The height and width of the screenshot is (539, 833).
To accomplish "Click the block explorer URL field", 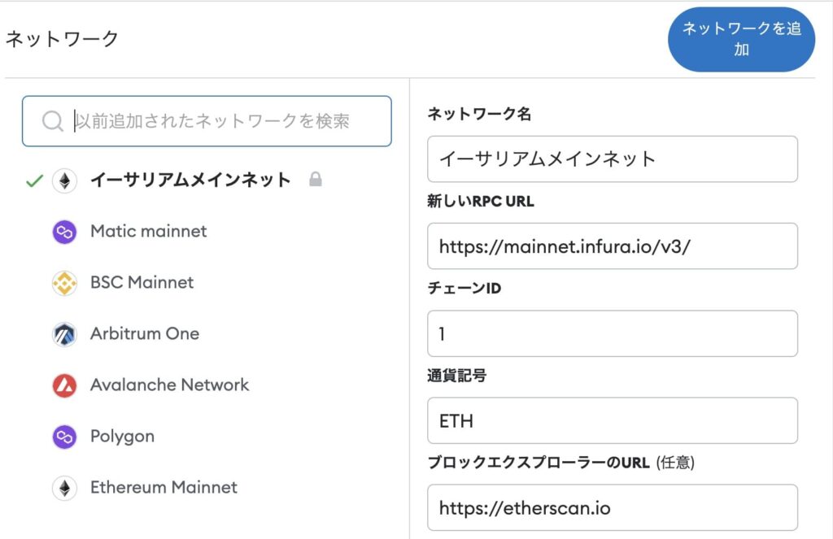I will pyautogui.click(x=613, y=507).
